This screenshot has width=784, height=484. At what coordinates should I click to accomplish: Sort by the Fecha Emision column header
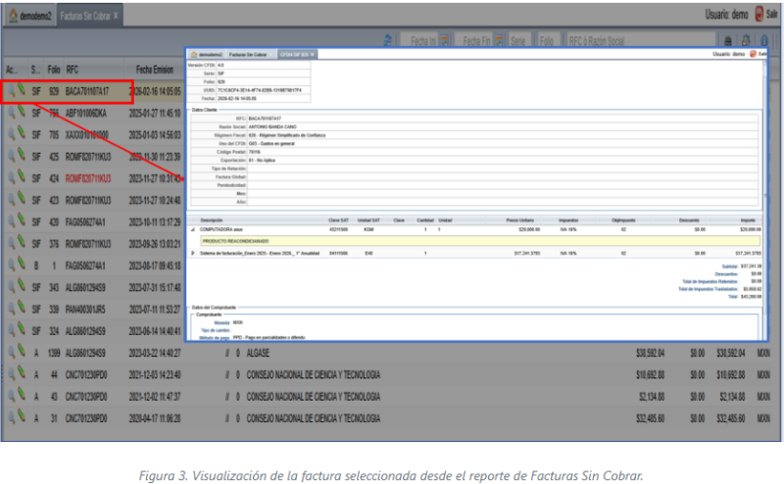(155, 70)
